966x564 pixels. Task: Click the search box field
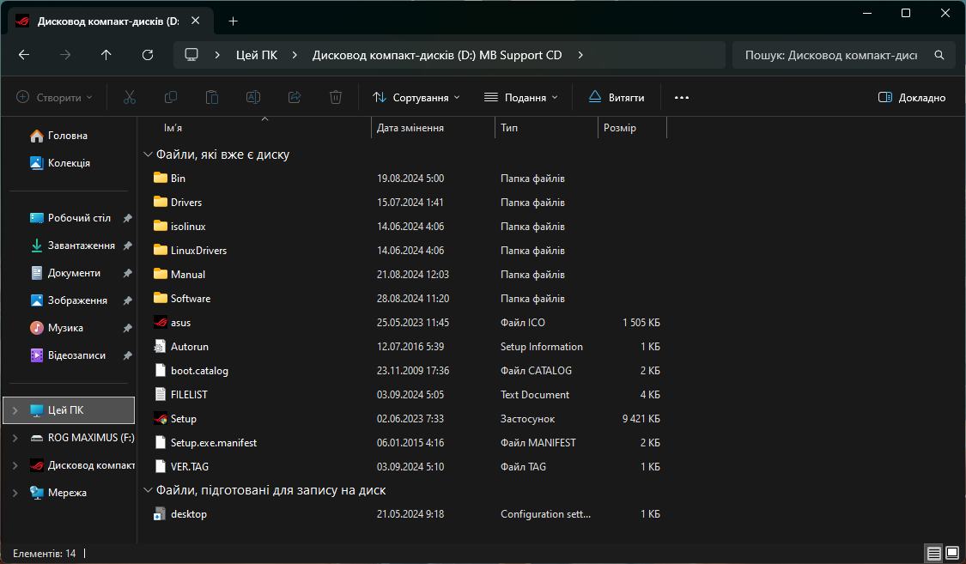coord(829,55)
